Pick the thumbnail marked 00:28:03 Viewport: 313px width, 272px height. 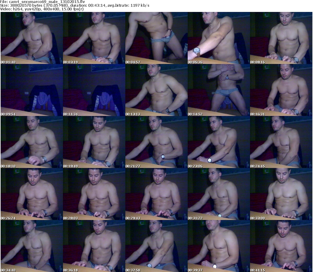tap(94, 194)
